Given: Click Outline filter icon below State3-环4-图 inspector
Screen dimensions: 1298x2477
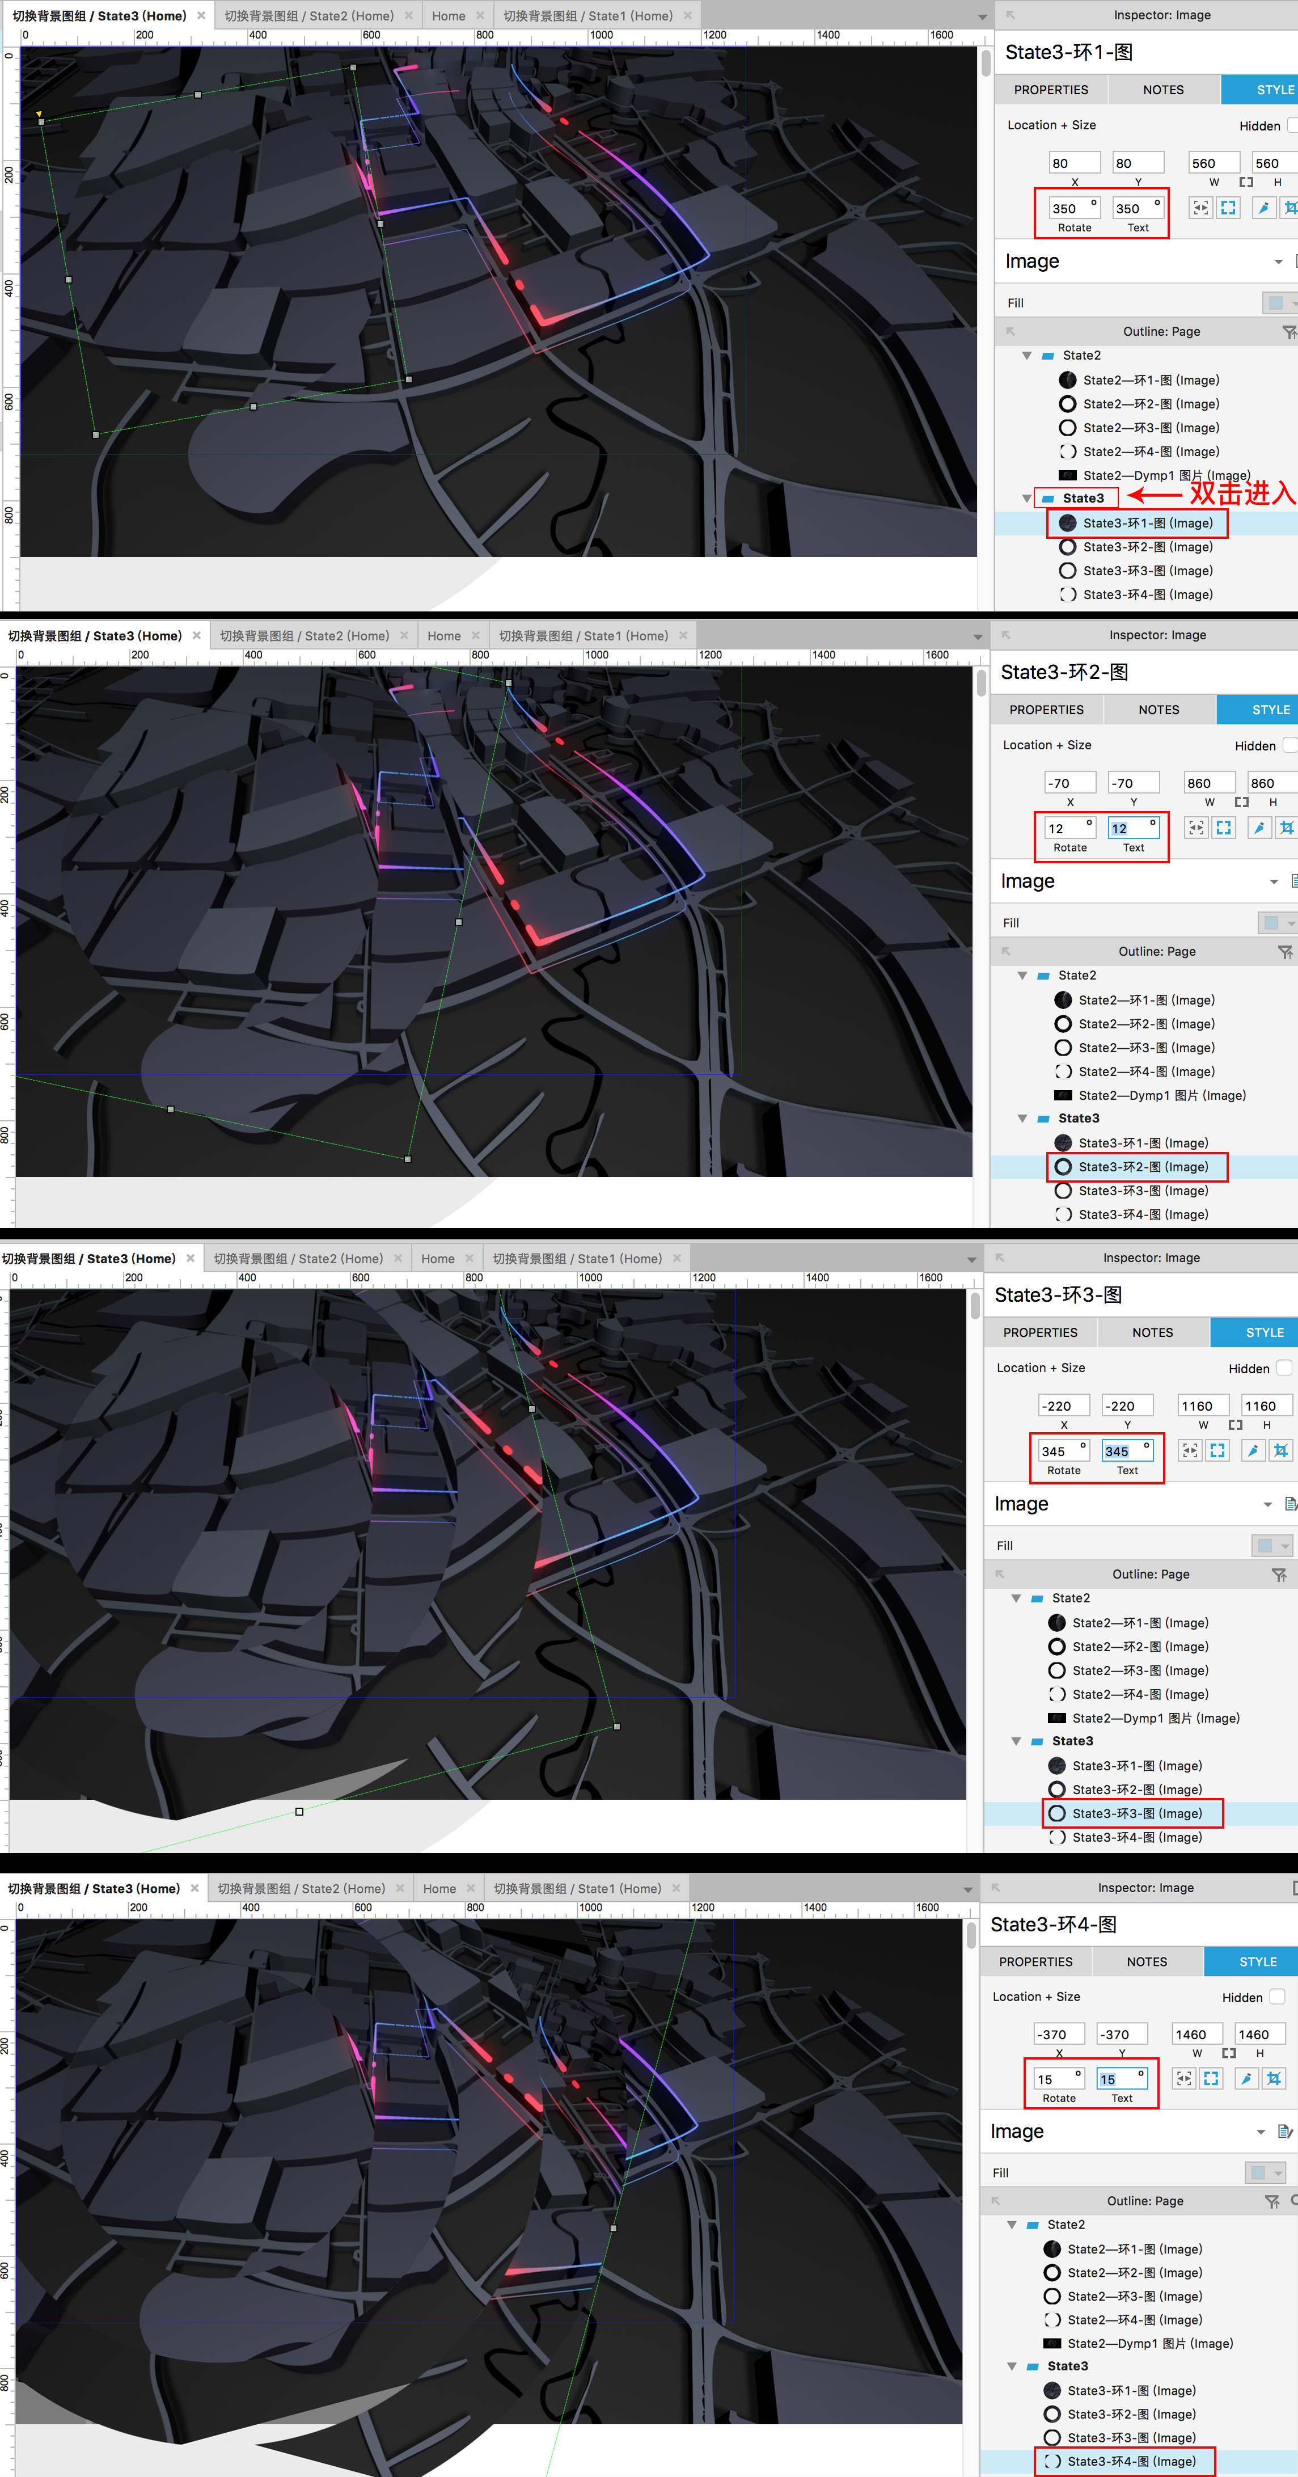Looking at the screenshot, I should click(x=1271, y=2201).
